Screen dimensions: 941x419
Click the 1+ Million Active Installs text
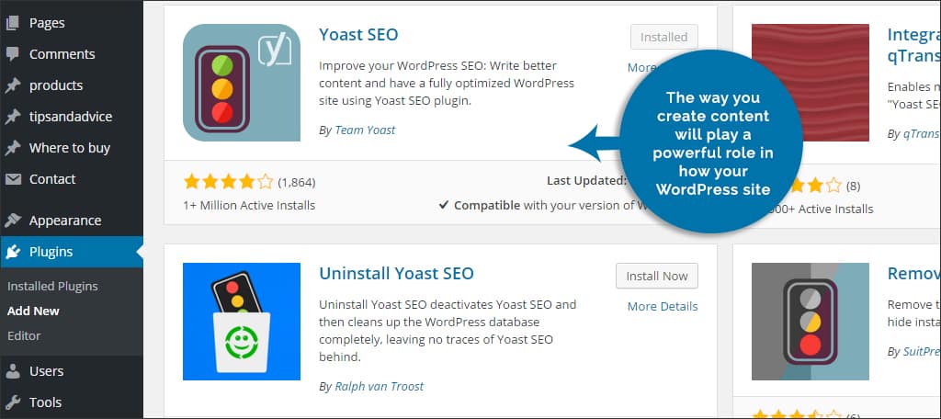249,205
